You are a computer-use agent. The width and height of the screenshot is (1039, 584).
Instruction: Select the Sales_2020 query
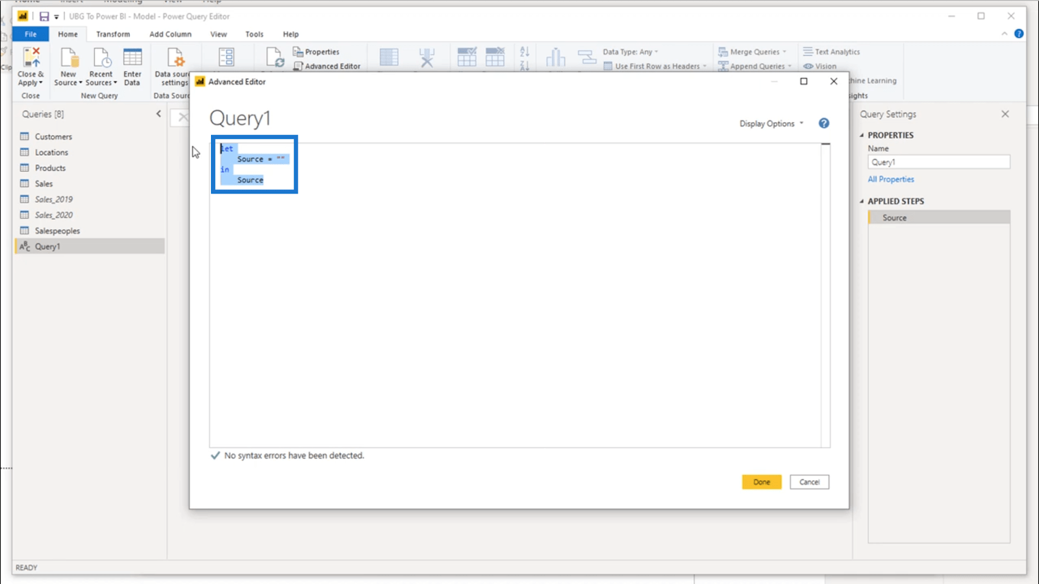click(90, 215)
